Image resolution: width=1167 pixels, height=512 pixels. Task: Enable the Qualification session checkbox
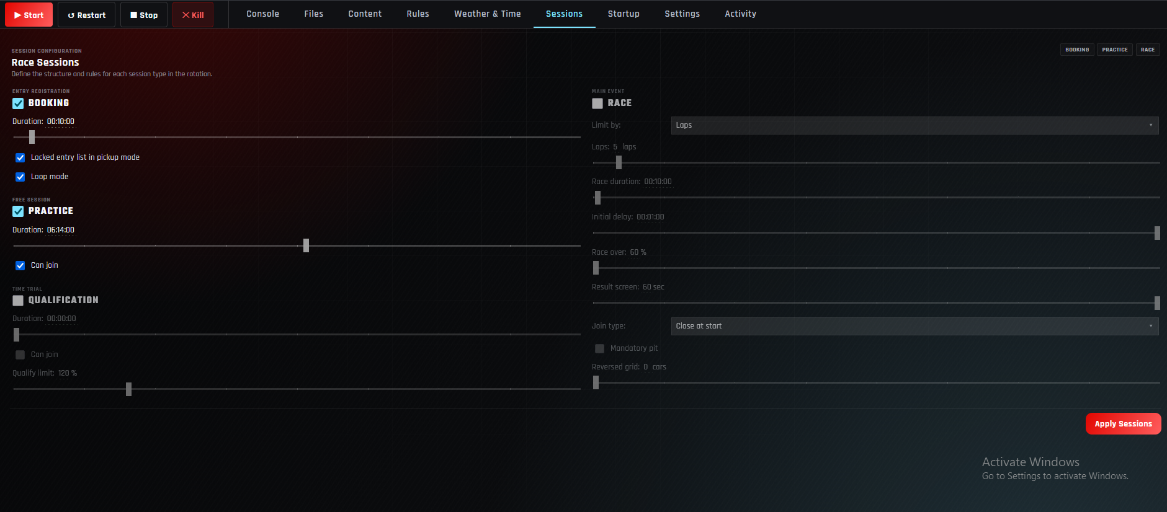tap(18, 301)
